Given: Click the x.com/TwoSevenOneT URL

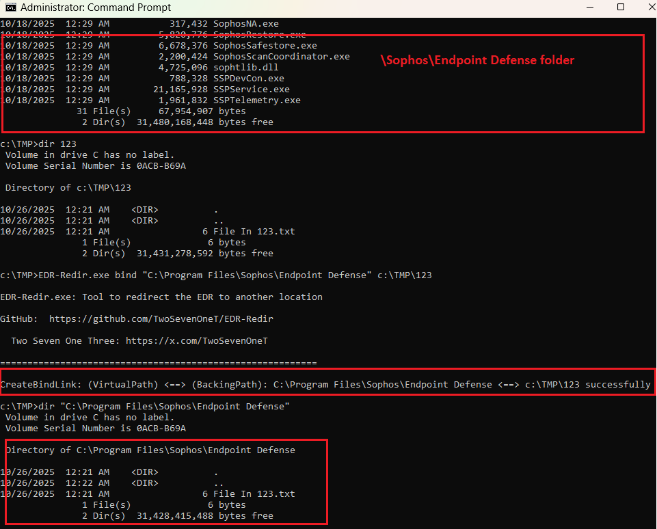Looking at the screenshot, I should click(x=196, y=341).
